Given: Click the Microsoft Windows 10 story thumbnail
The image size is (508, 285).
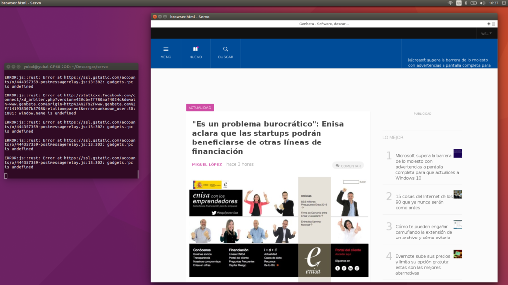Looking at the screenshot, I should (x=458, y=154).
